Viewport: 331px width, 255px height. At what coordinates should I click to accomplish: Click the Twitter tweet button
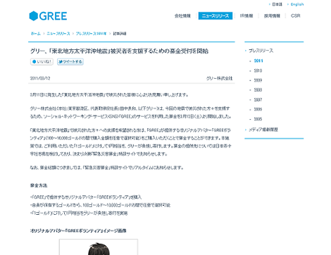click(70, 62)
